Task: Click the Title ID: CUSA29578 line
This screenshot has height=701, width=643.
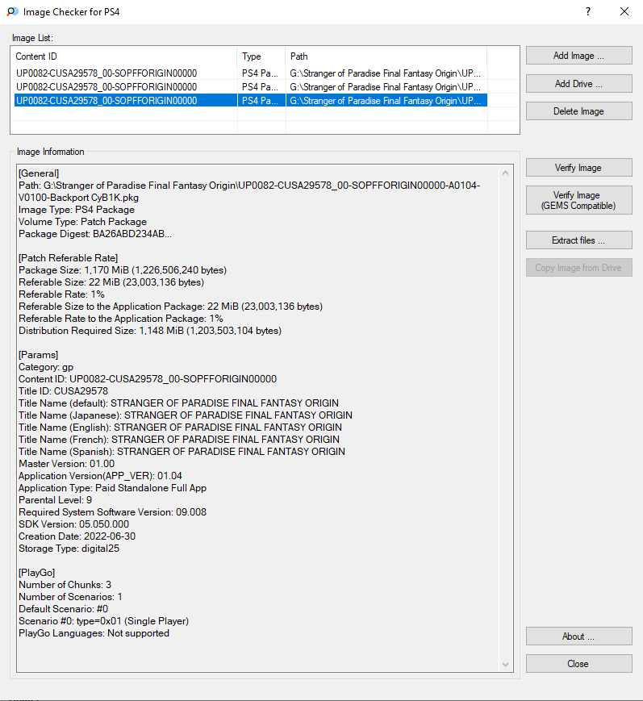Action: pyautogui.click(x=63, y=391)
